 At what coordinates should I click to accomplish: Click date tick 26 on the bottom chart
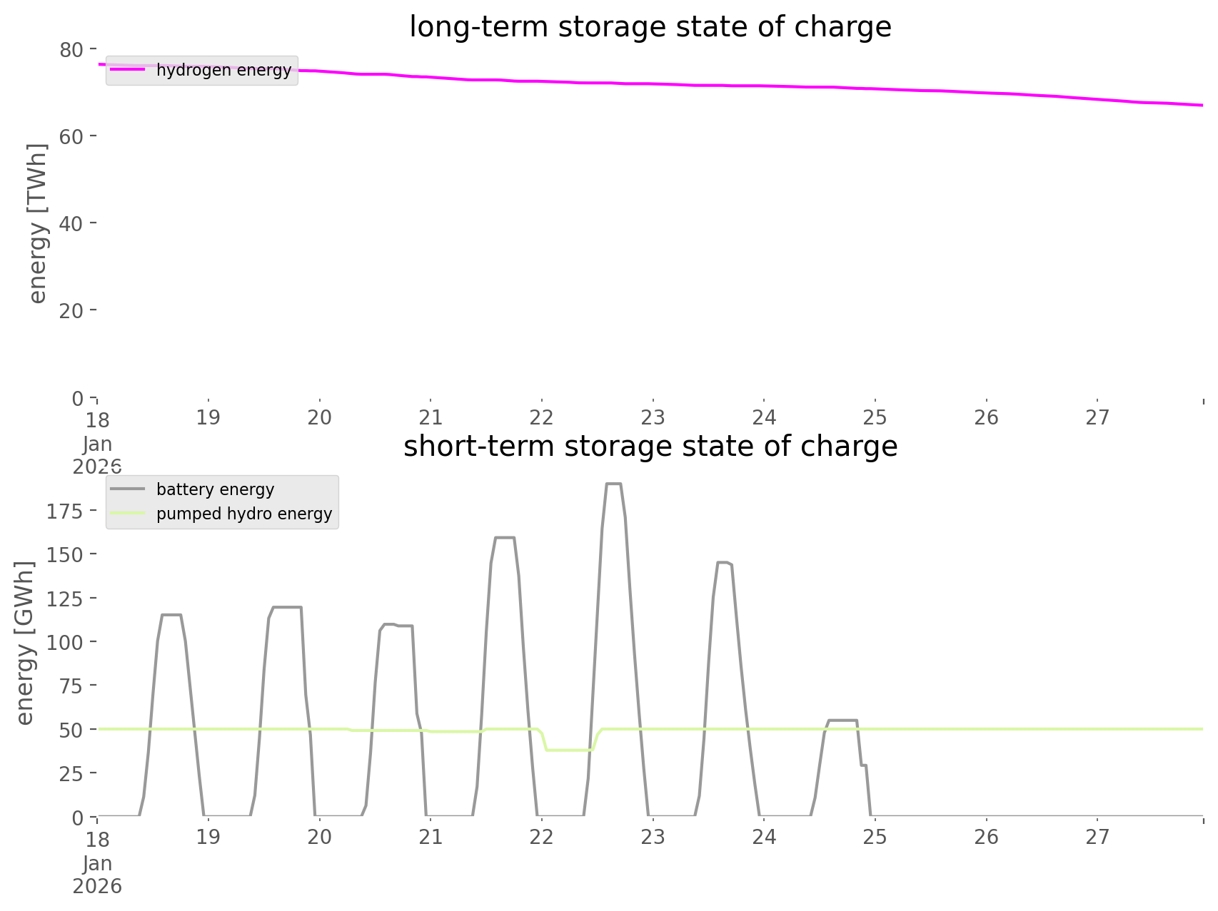tap(986, 837)
